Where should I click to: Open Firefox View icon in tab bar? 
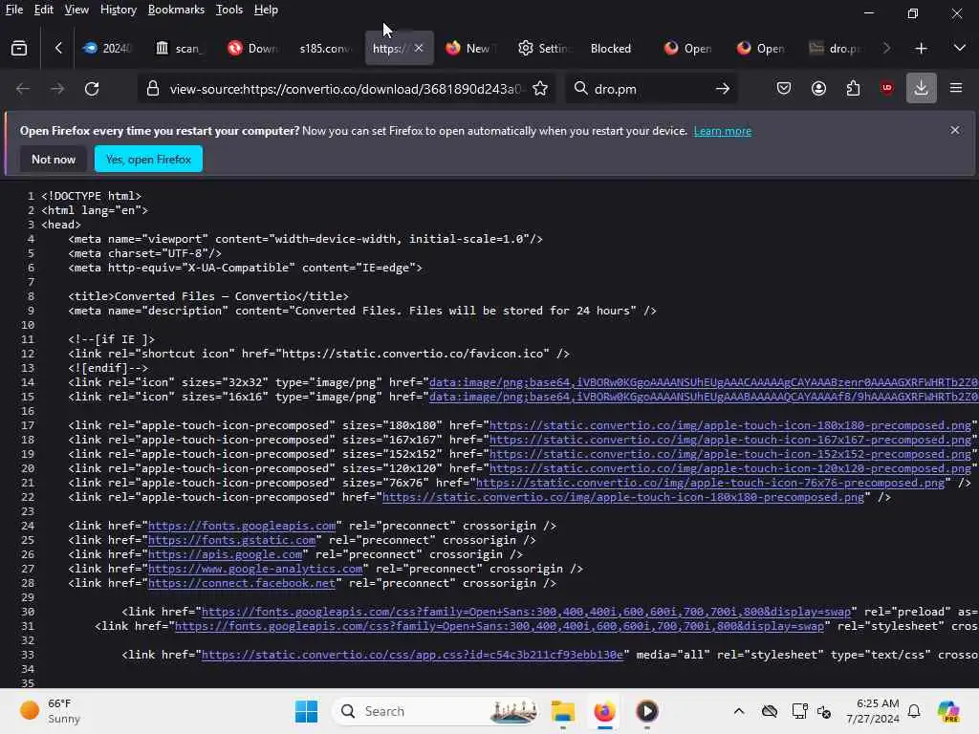[19, 48]
